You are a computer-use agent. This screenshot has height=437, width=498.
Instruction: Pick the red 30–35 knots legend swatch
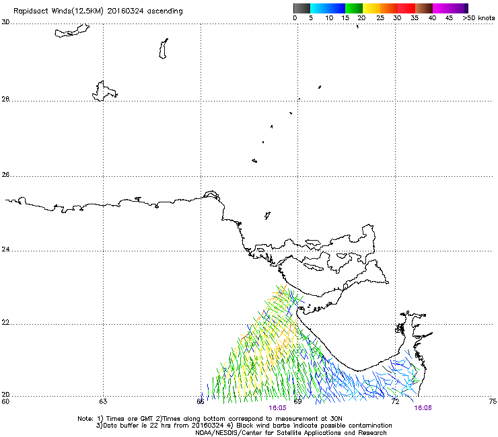click(x=406, y=8)
